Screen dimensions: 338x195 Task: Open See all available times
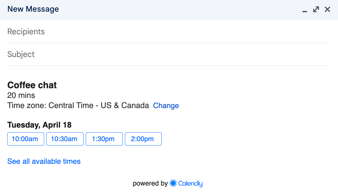(44, 161)
